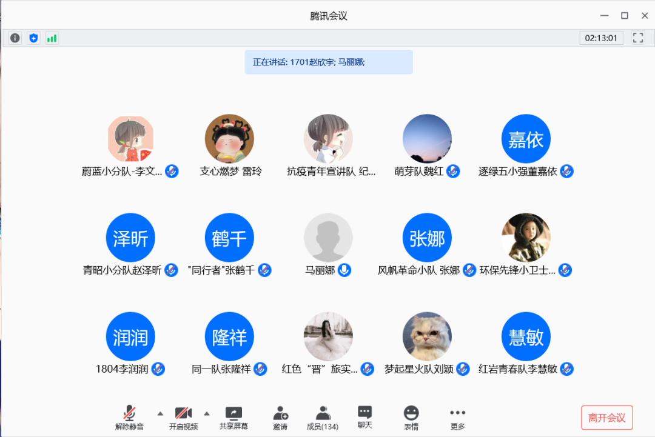Mute 马丽娜's active microphone icon
655x437 pixels.
tap(345, 270)
